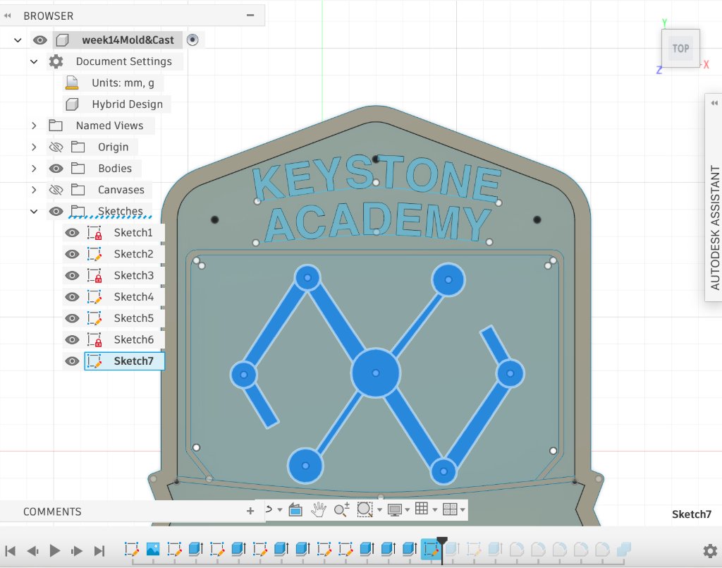Screen dimensions: 722x568
Task: Select Sketch6 label in browser
Action: click(x=133, y=339)
